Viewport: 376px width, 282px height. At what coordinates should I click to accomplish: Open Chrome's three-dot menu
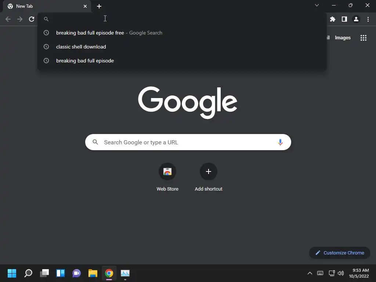pos(368,19)
